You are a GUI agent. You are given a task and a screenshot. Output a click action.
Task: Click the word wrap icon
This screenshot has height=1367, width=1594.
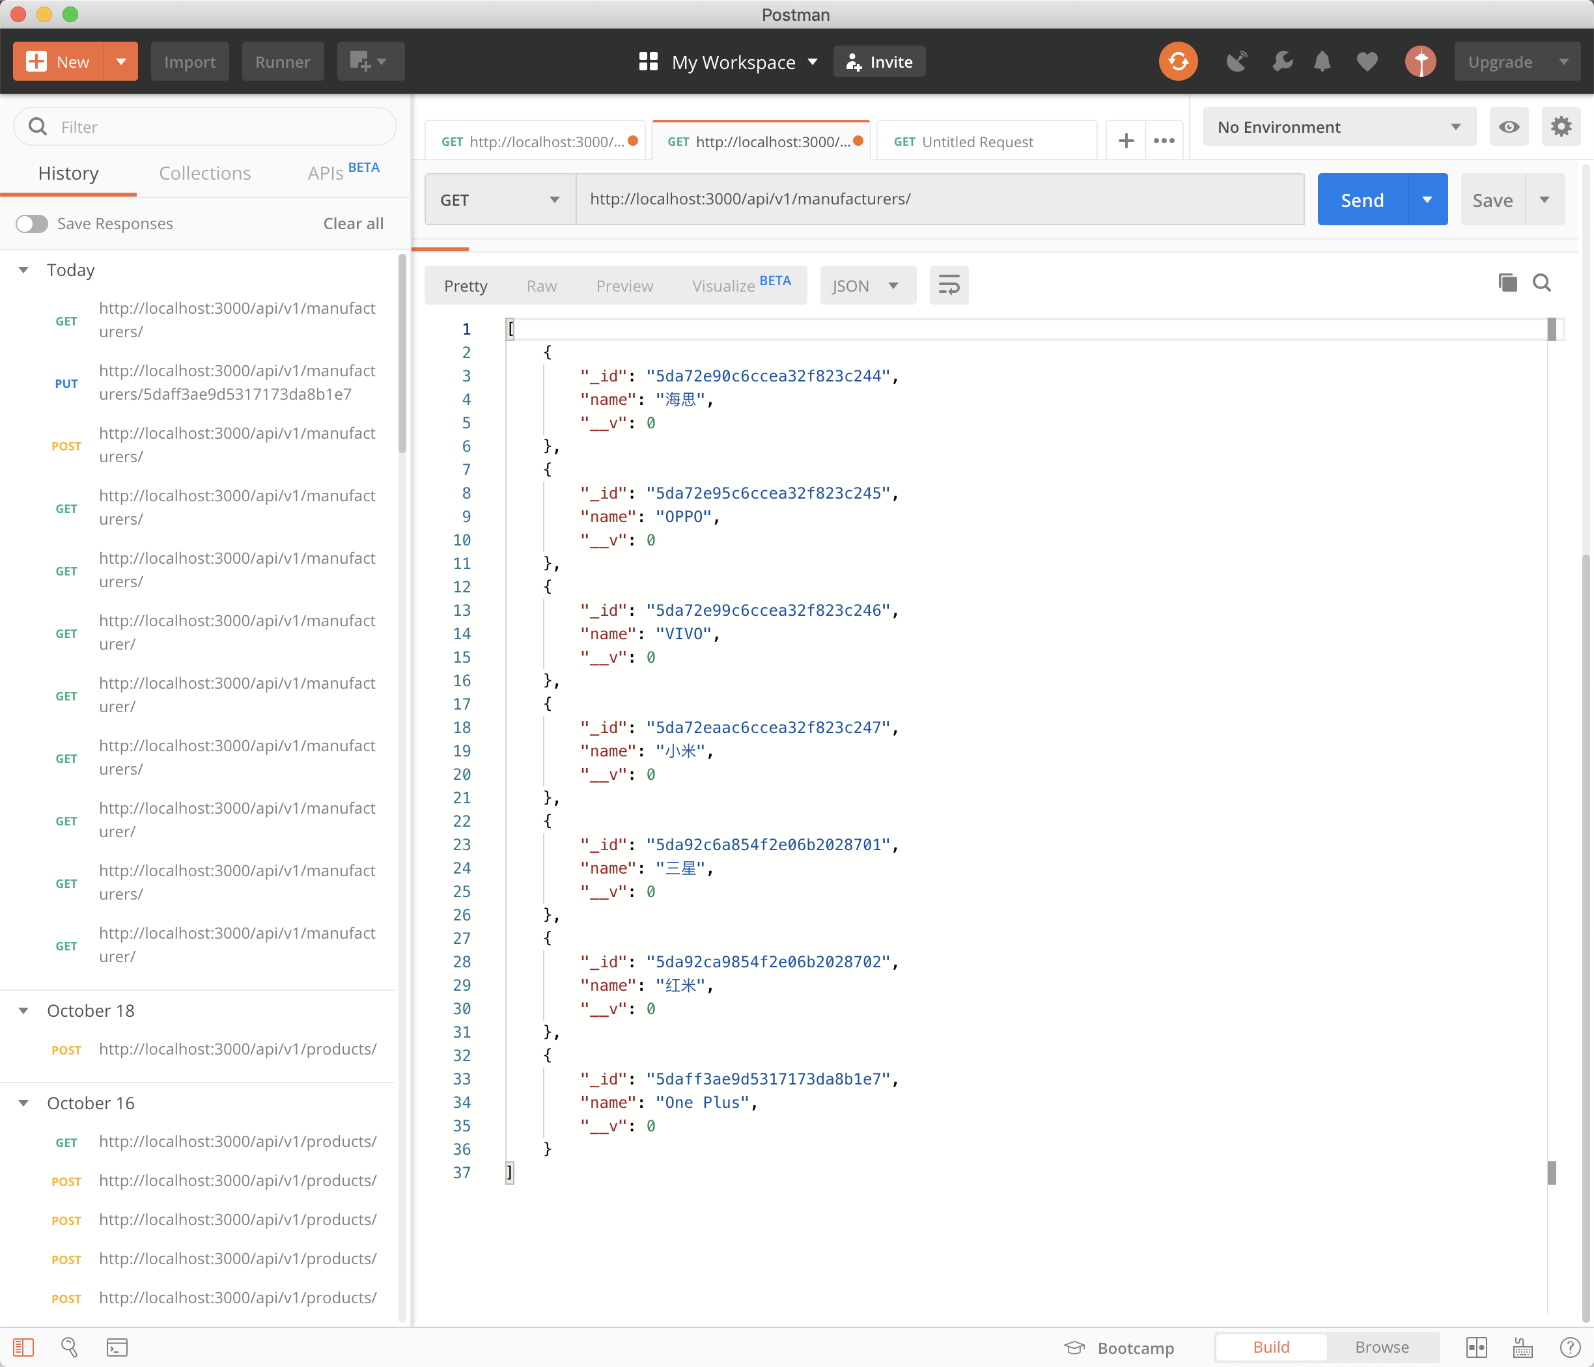tap(949, 285)
